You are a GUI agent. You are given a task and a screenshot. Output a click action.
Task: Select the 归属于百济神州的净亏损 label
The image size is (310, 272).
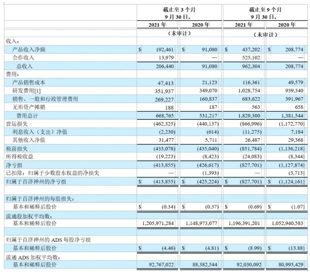coord(36,182)
